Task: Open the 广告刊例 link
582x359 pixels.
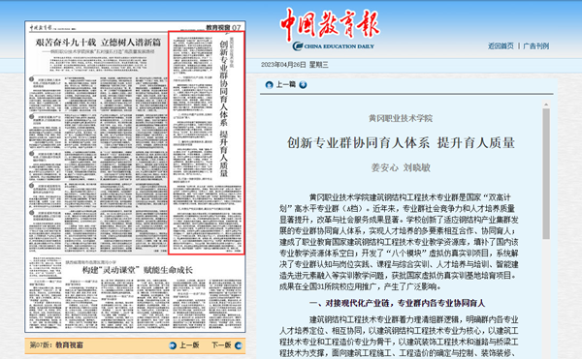Action: tap(536, 45)
